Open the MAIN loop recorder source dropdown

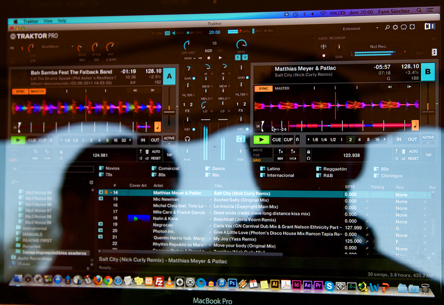tap(189, 58)
